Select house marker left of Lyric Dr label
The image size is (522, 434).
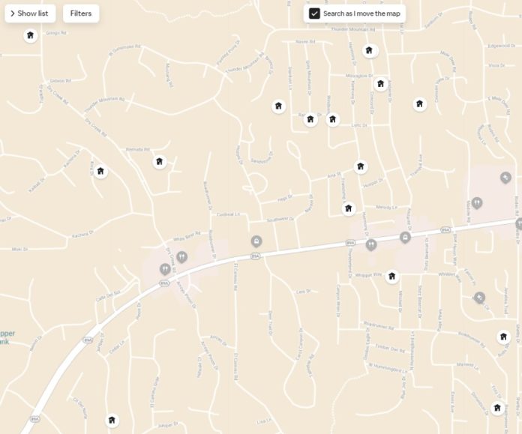click(x=332, y=119)
